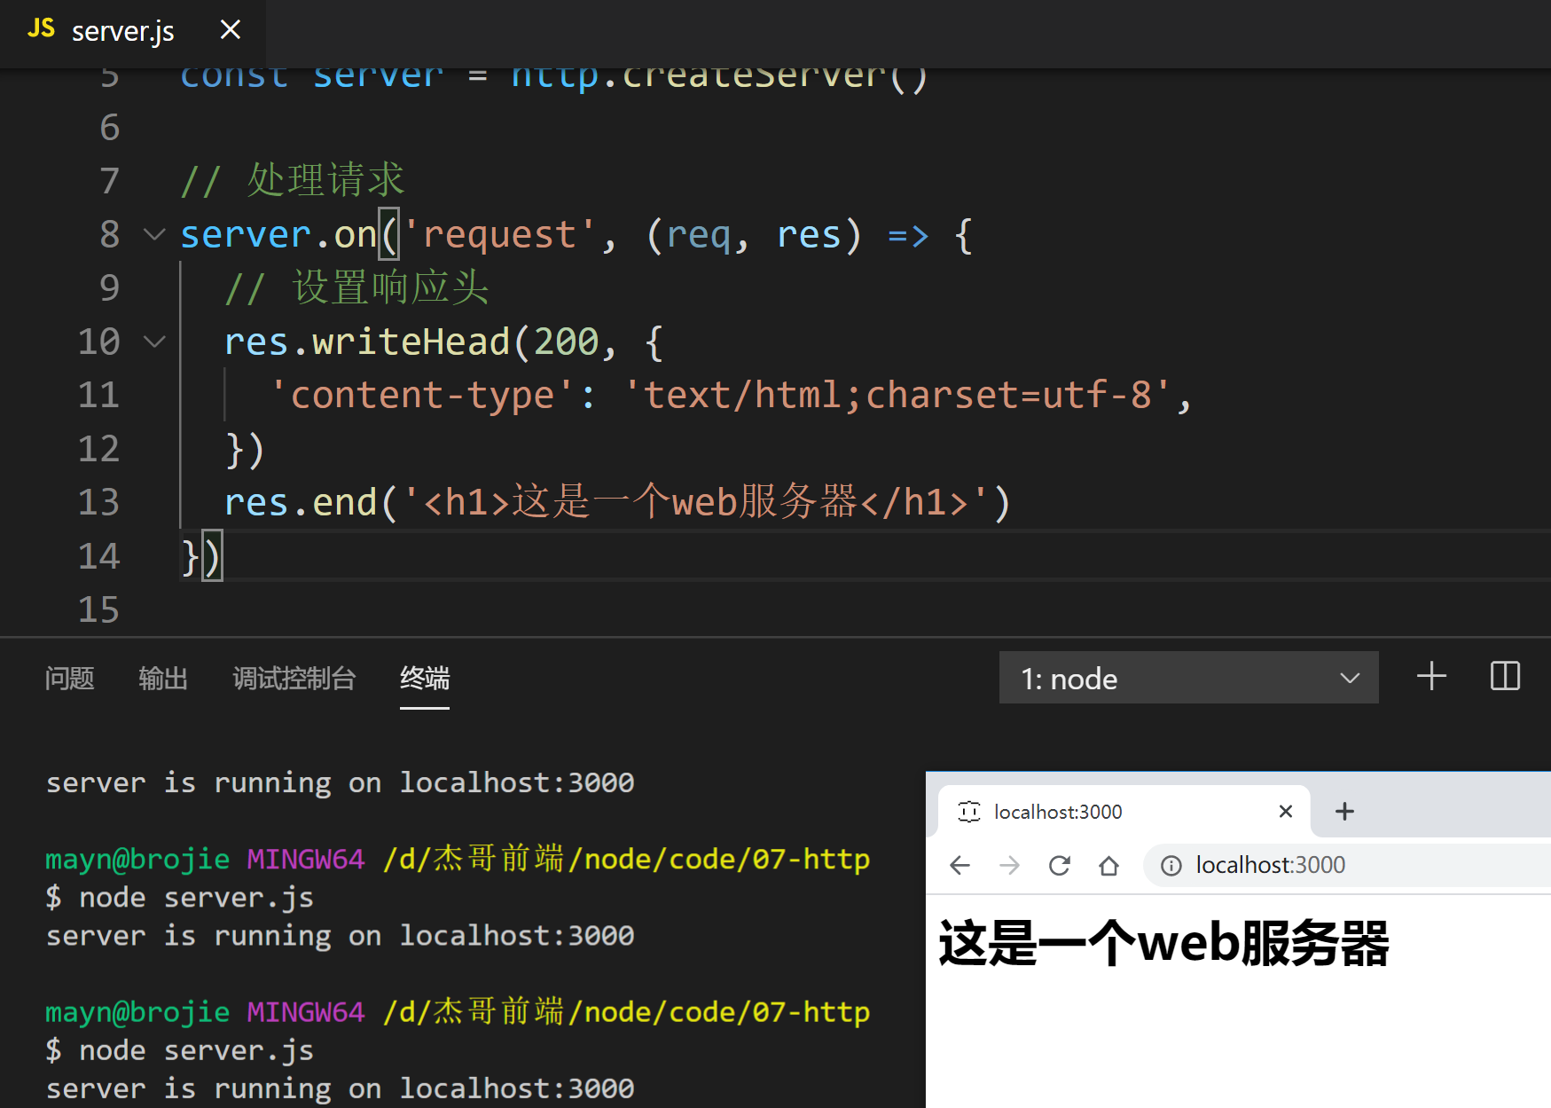Split the terminal panel
1551x1108 pixels.
pos(1505,676)
